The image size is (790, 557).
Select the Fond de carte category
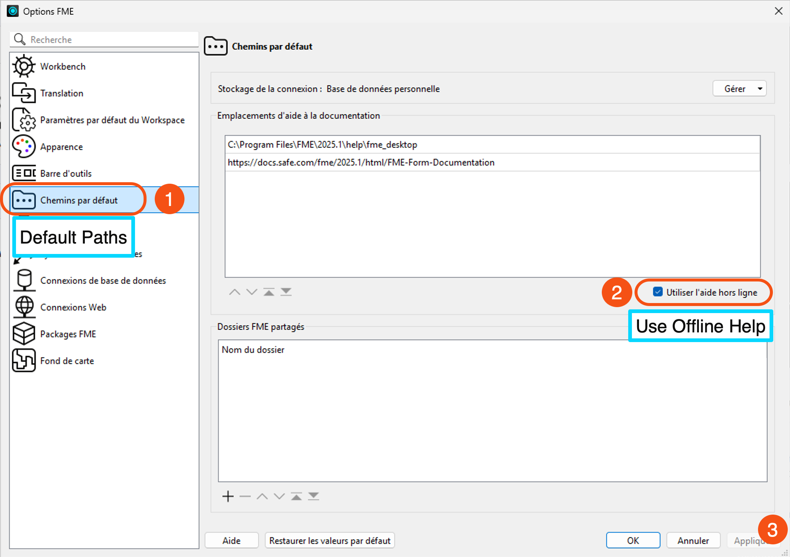(104, 361)
